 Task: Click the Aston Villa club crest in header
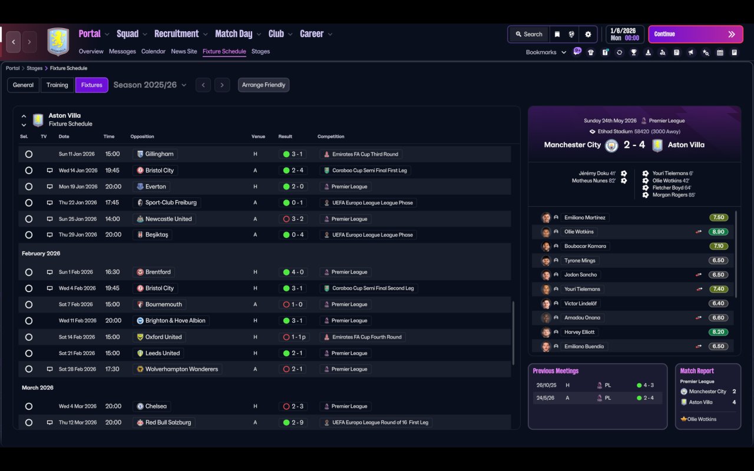point(58,42)
